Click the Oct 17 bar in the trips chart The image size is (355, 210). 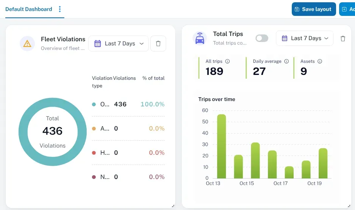[x=289, y=172]
